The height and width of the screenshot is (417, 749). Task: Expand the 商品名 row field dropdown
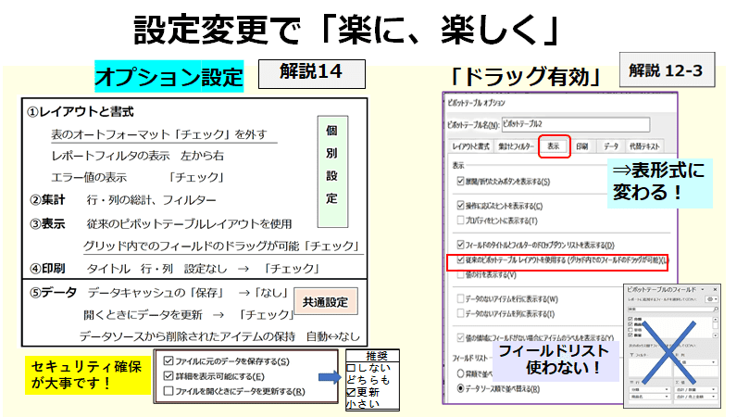coord(667,397)
